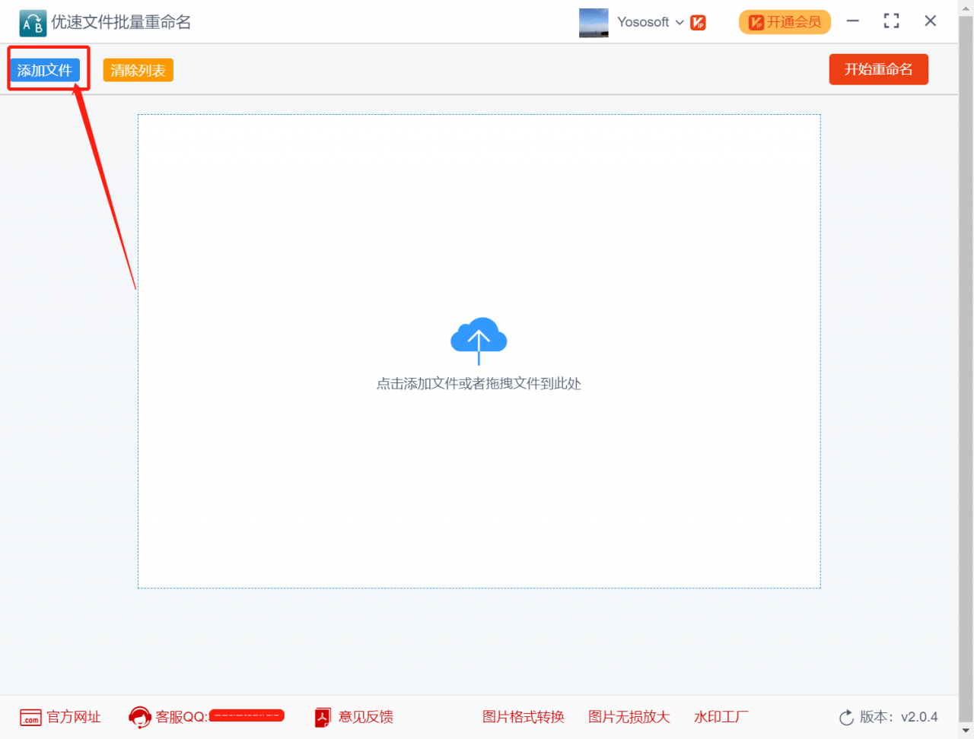Screen dimensions: 974x739
Task: Click the app logo icon in title bar
Action: tap(32, 22)
